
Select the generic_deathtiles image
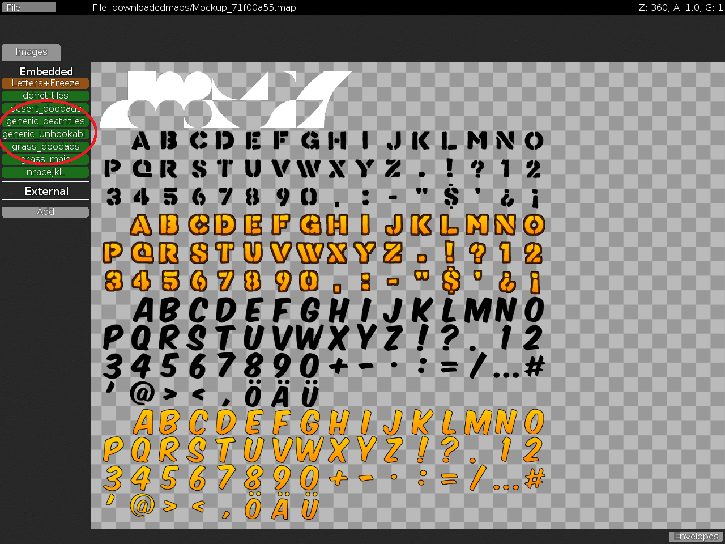pos(45,121)
